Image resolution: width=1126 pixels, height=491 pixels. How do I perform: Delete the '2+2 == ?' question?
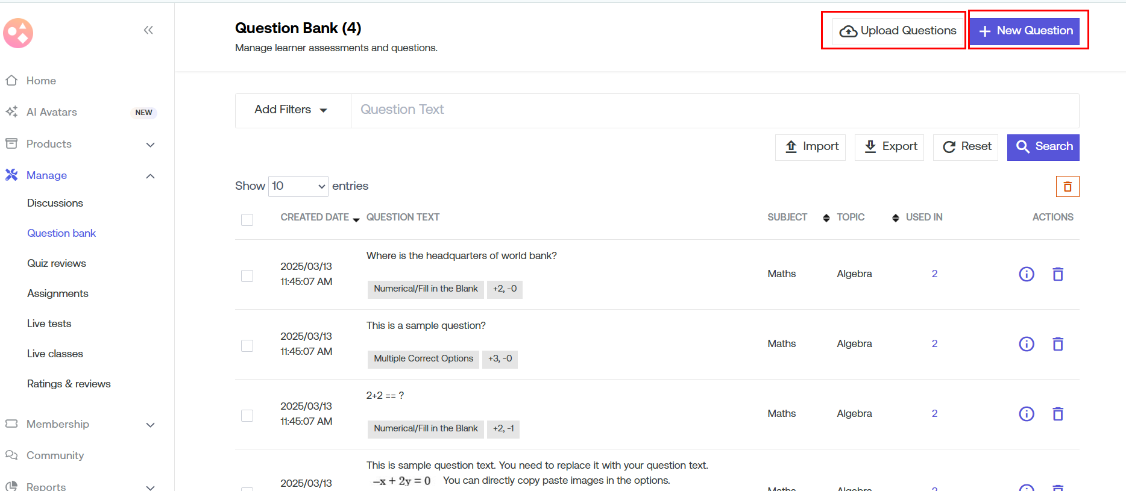tap(1057, 414)
